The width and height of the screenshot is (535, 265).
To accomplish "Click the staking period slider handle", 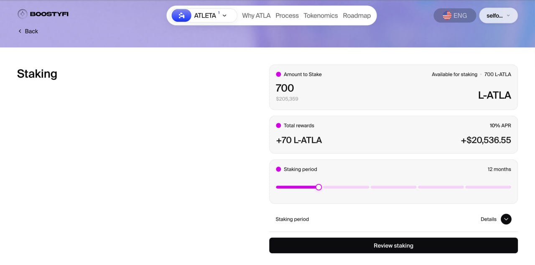I will click(318, 187).
